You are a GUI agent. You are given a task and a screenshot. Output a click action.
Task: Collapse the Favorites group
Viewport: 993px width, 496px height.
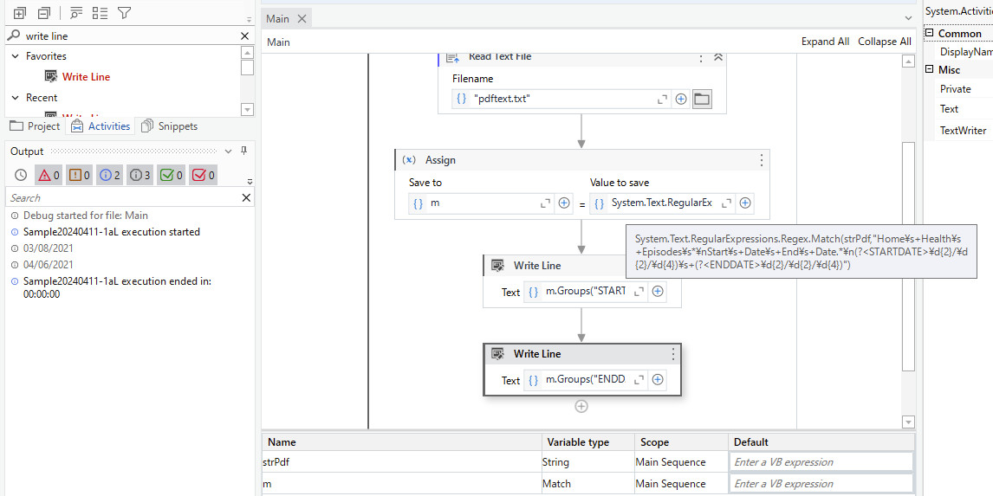(16, 56)
